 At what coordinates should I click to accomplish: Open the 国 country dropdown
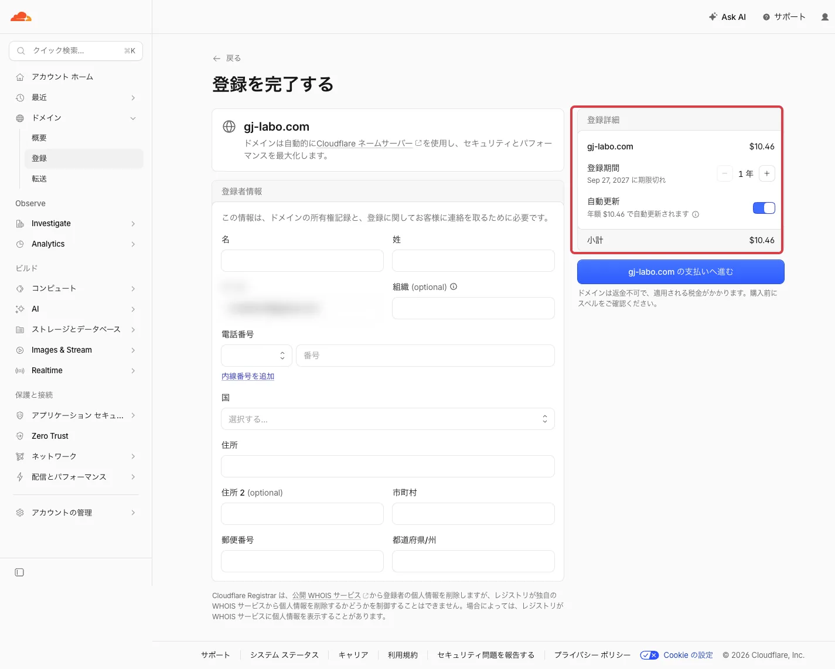pyautogui.click(x=388, y=419)
